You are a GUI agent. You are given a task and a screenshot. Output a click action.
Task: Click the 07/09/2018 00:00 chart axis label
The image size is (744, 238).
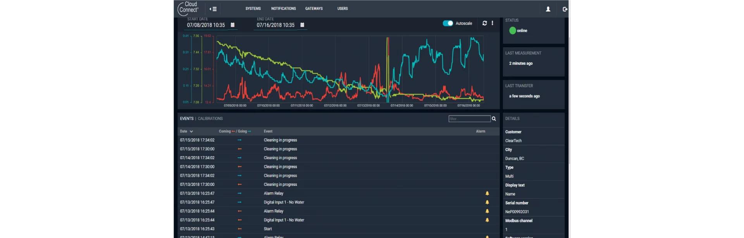[235, 105]
